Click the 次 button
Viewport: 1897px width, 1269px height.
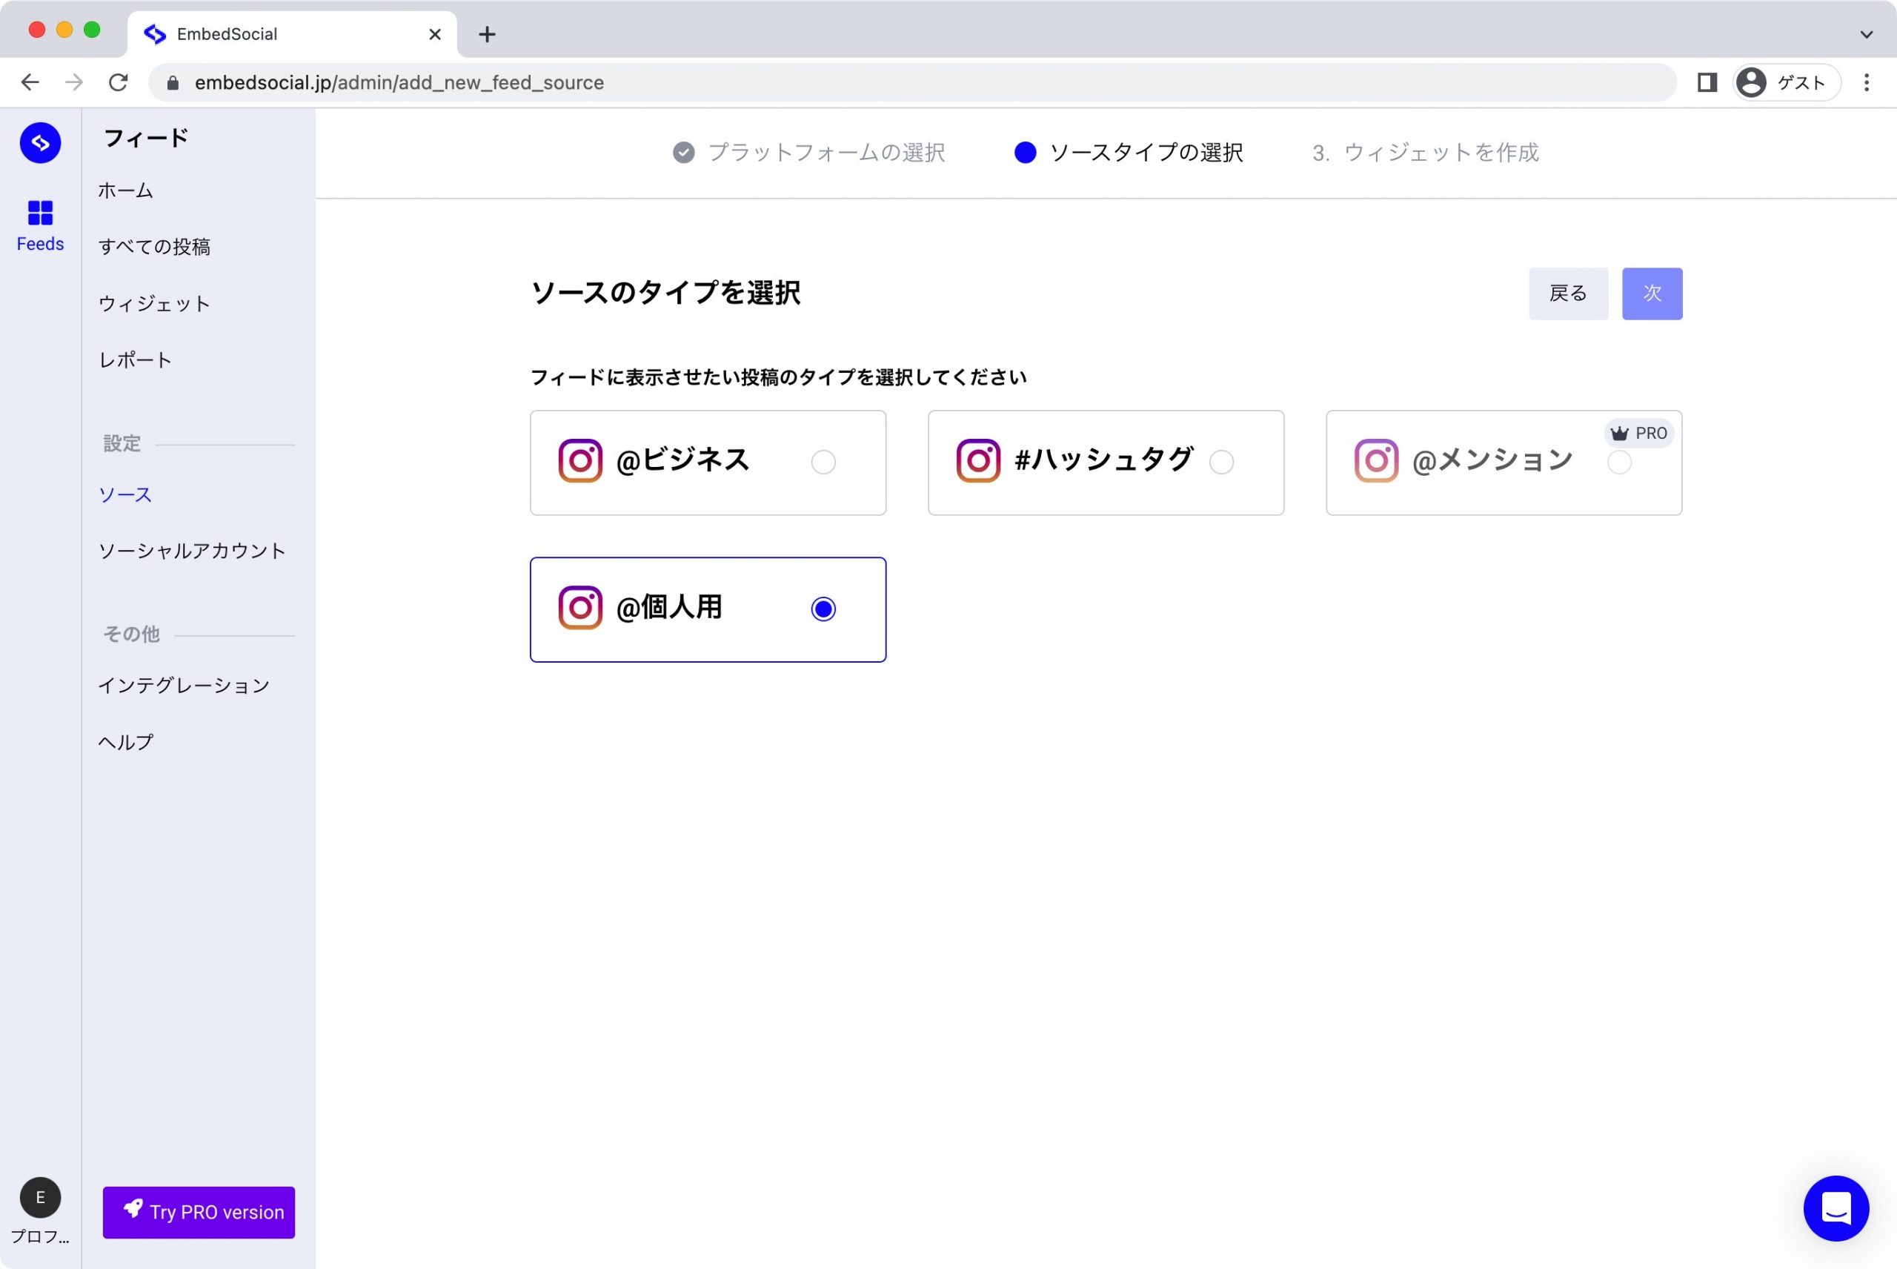point(1652,294)
